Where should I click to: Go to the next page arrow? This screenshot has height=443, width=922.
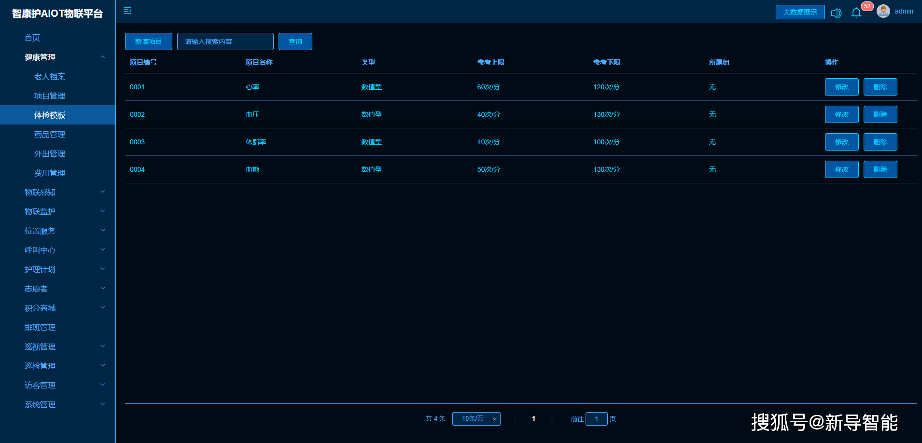tap(552, 419)
